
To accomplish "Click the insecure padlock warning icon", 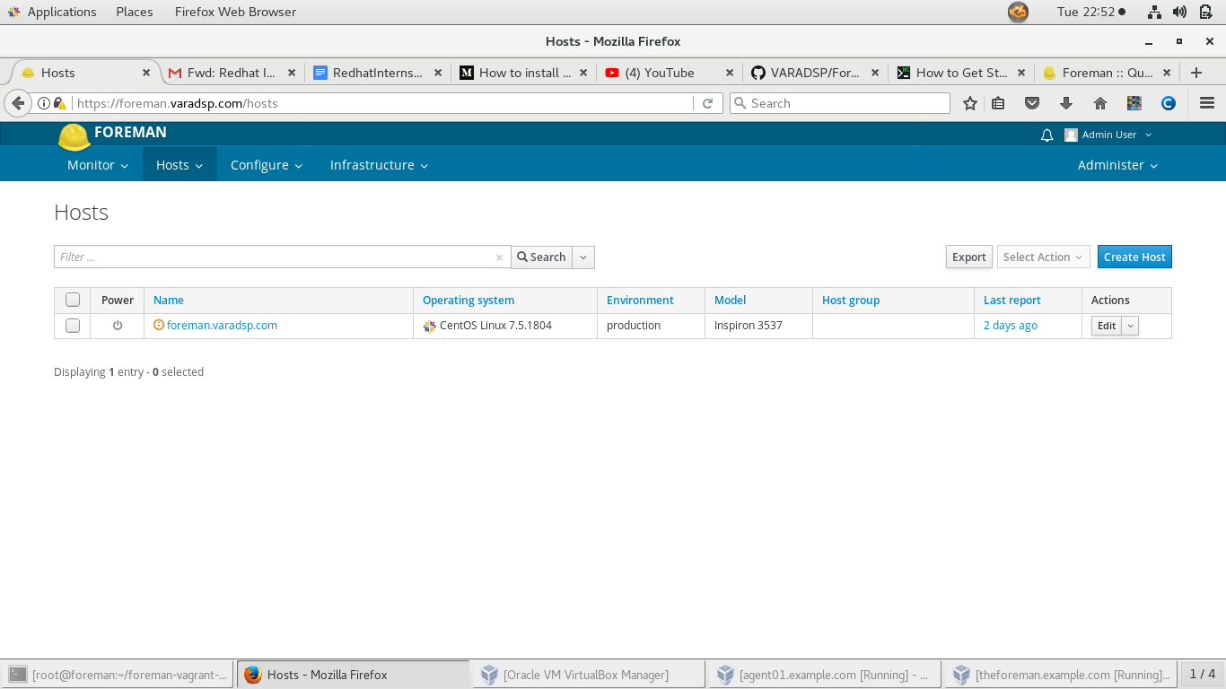I will [x=60, y=103].
